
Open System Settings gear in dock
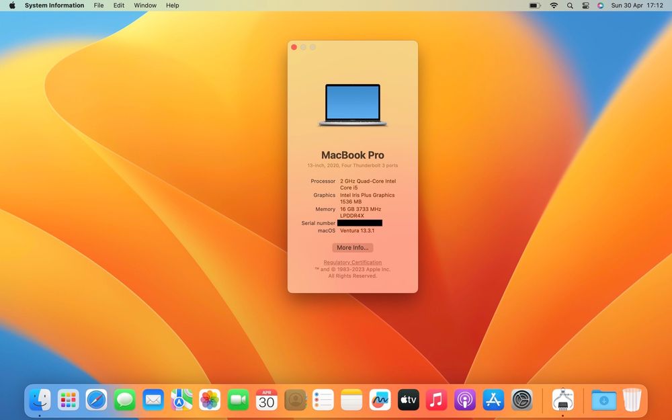click(521, 400)
